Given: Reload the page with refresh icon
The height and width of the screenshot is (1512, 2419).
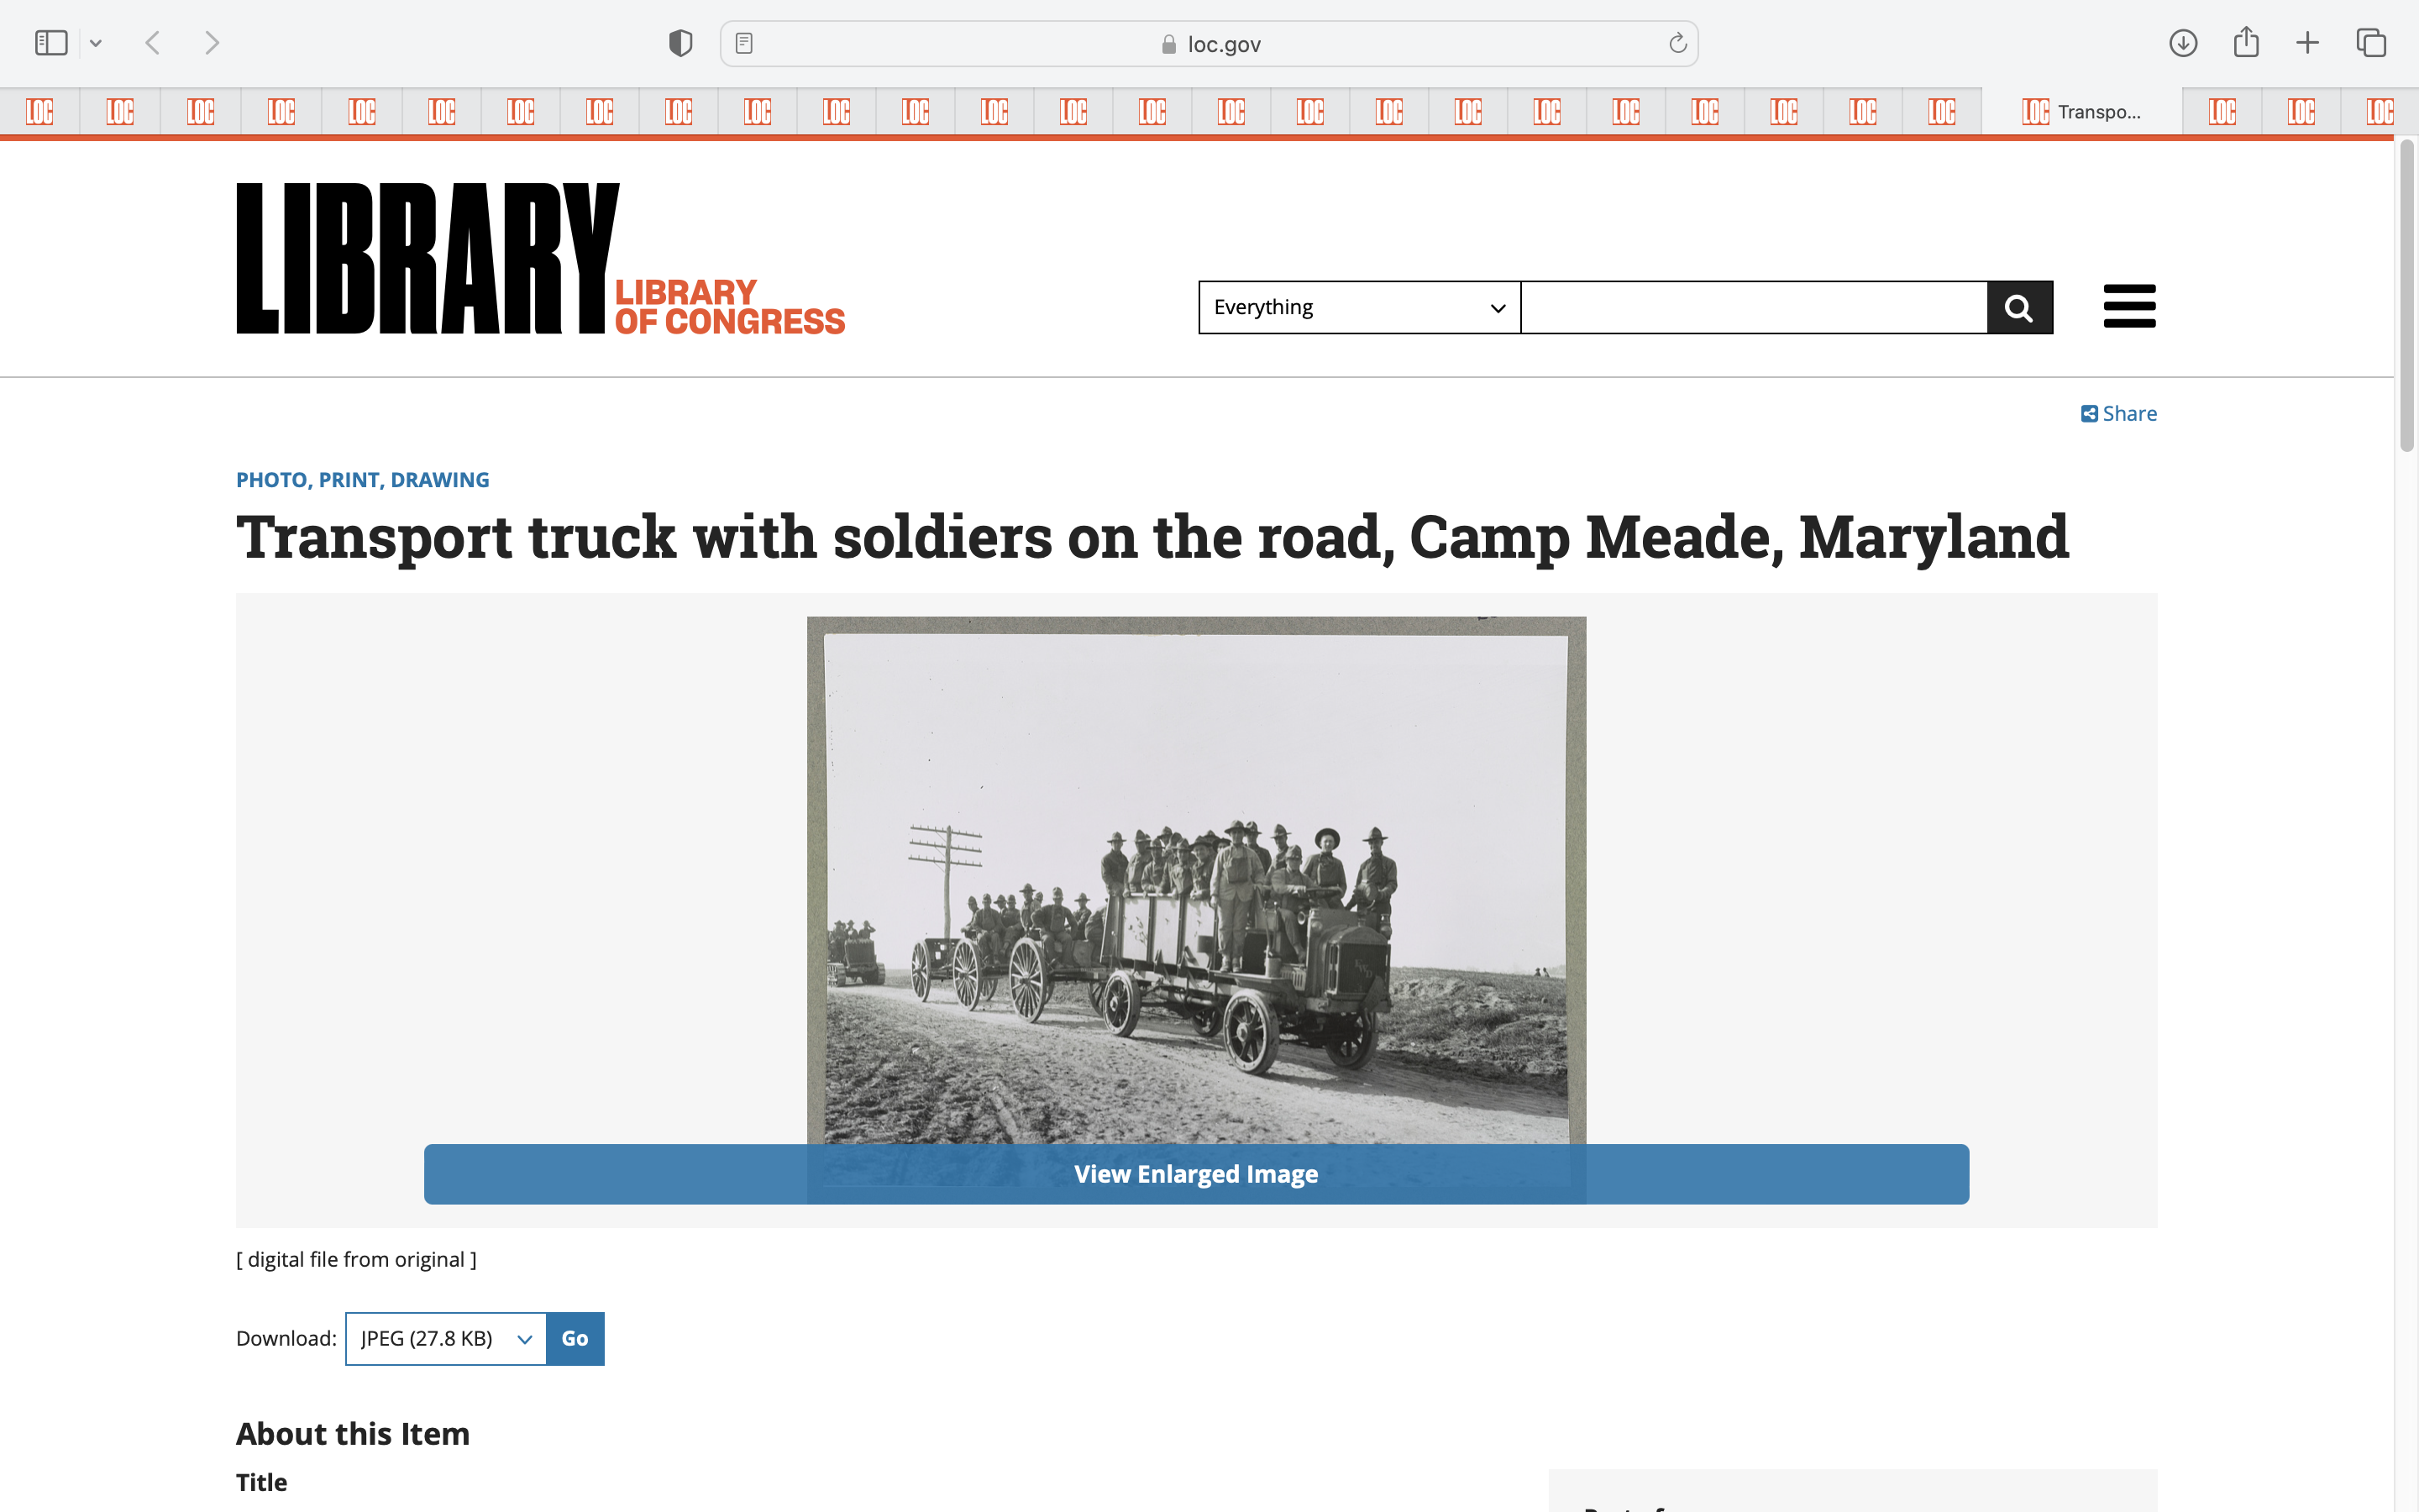Looking at the screenshot, I should click(x=1677, y=43).
